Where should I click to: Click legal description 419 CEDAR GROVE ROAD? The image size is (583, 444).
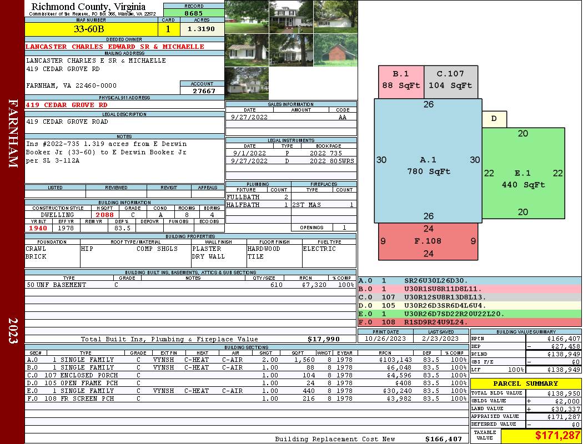[x=67, y=122]
